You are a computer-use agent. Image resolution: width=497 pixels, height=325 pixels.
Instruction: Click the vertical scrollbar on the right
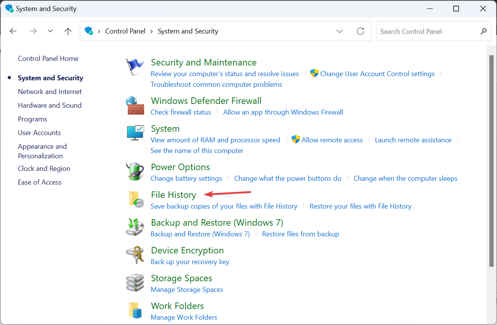pyautogui.click(x=491, y=160)
